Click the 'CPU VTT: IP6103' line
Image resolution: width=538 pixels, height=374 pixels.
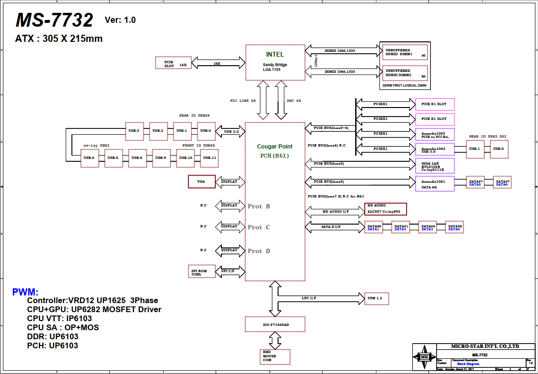pyautogui.click(x=60, y=318)
